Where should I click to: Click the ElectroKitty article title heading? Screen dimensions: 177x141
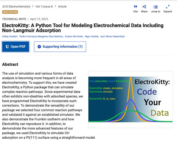pyautogui.click(x=83, y=28)
